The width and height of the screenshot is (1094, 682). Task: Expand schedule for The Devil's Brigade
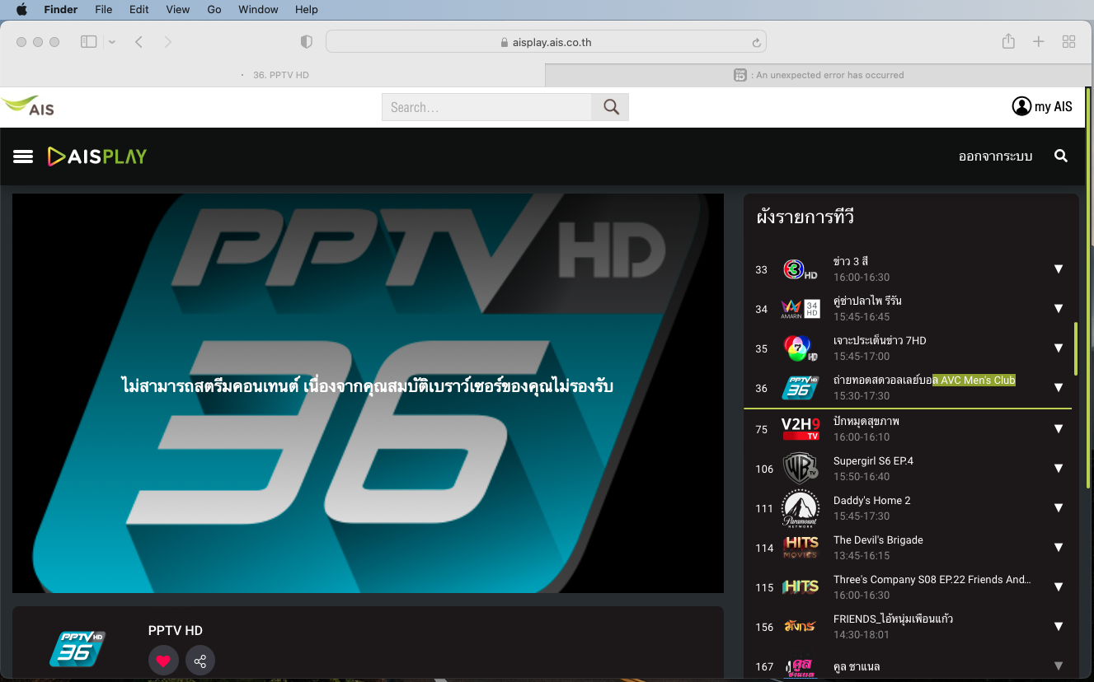(x=1059, y=548)
